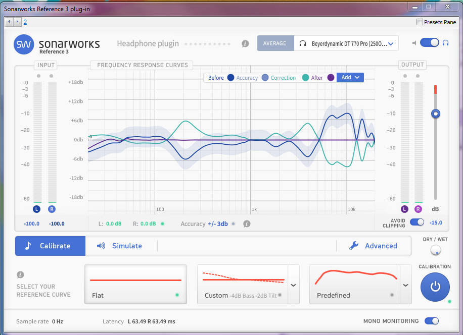Open the Headphone plugin info icon
Screen dimensions: 463x335
click(245, 43)
